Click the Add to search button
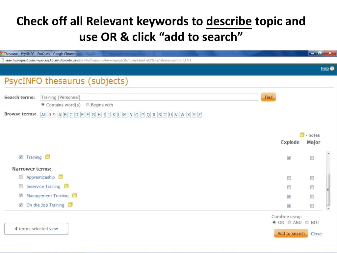This screenshot has height=253, width=337. pyautogui.click(x=291, y=234)
